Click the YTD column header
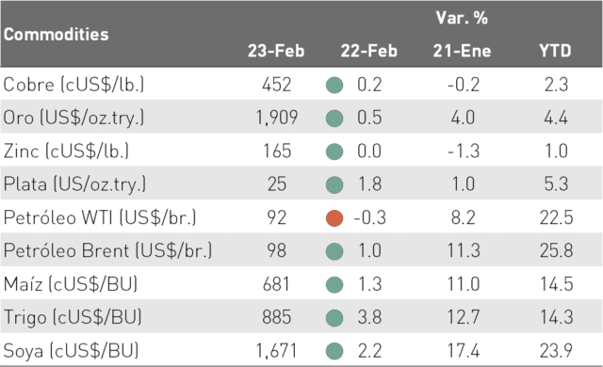 pyautogui.click(x=555, y=51)
